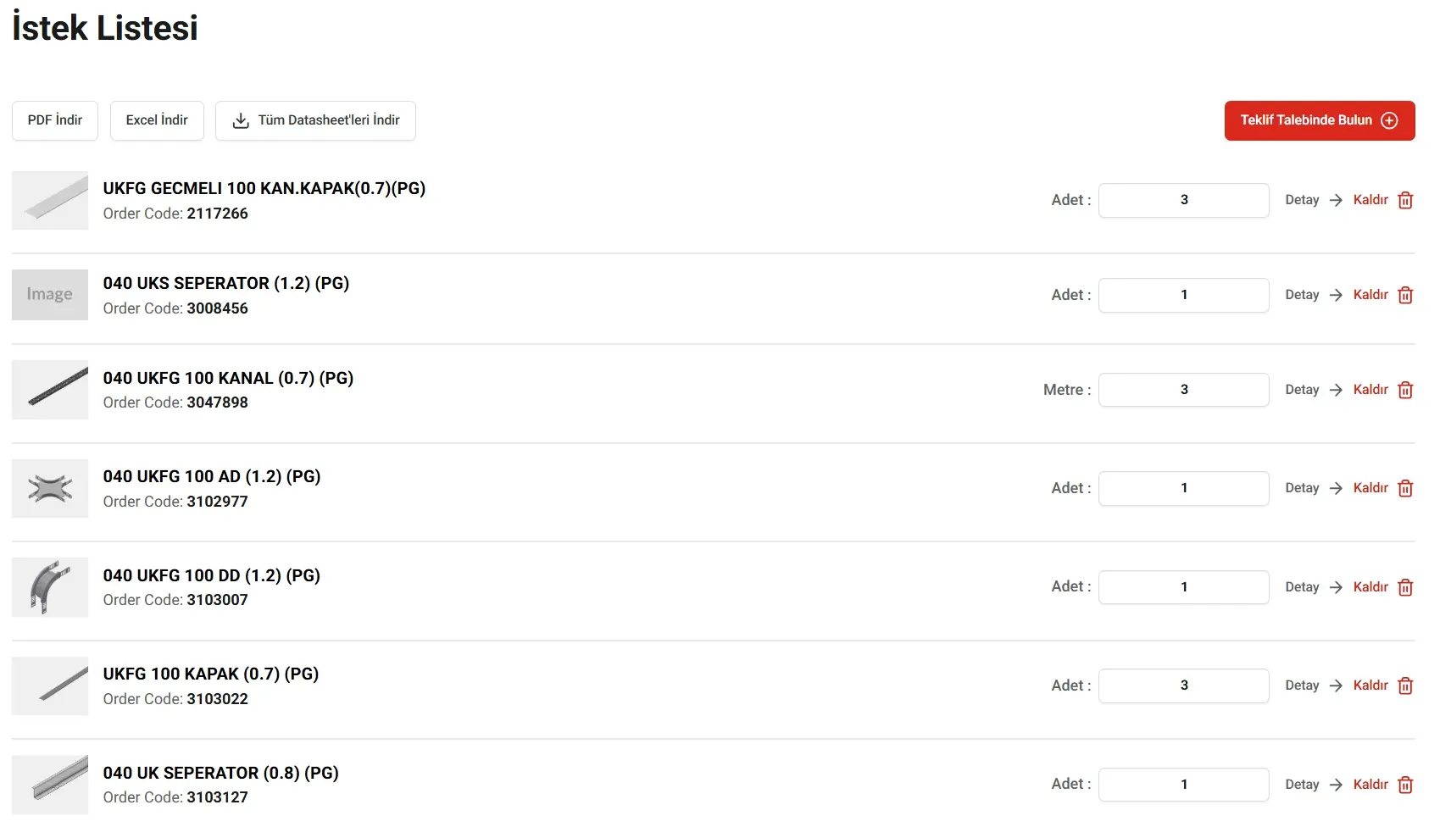Click Detay arrow for 040 UK SEPERATOR (0.8)
This screenshot has width=1451, height=827.
coord(1336,785)
